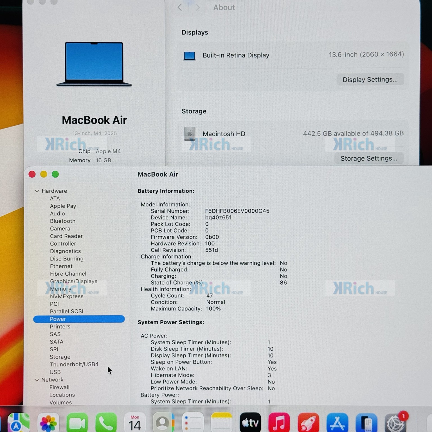
Task: Click the Macintosh HD drive icon
Action: tap(190, 134)
